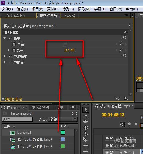
Task: Click the search magnifier icon in project panel
Action: (x=5, y=119)
